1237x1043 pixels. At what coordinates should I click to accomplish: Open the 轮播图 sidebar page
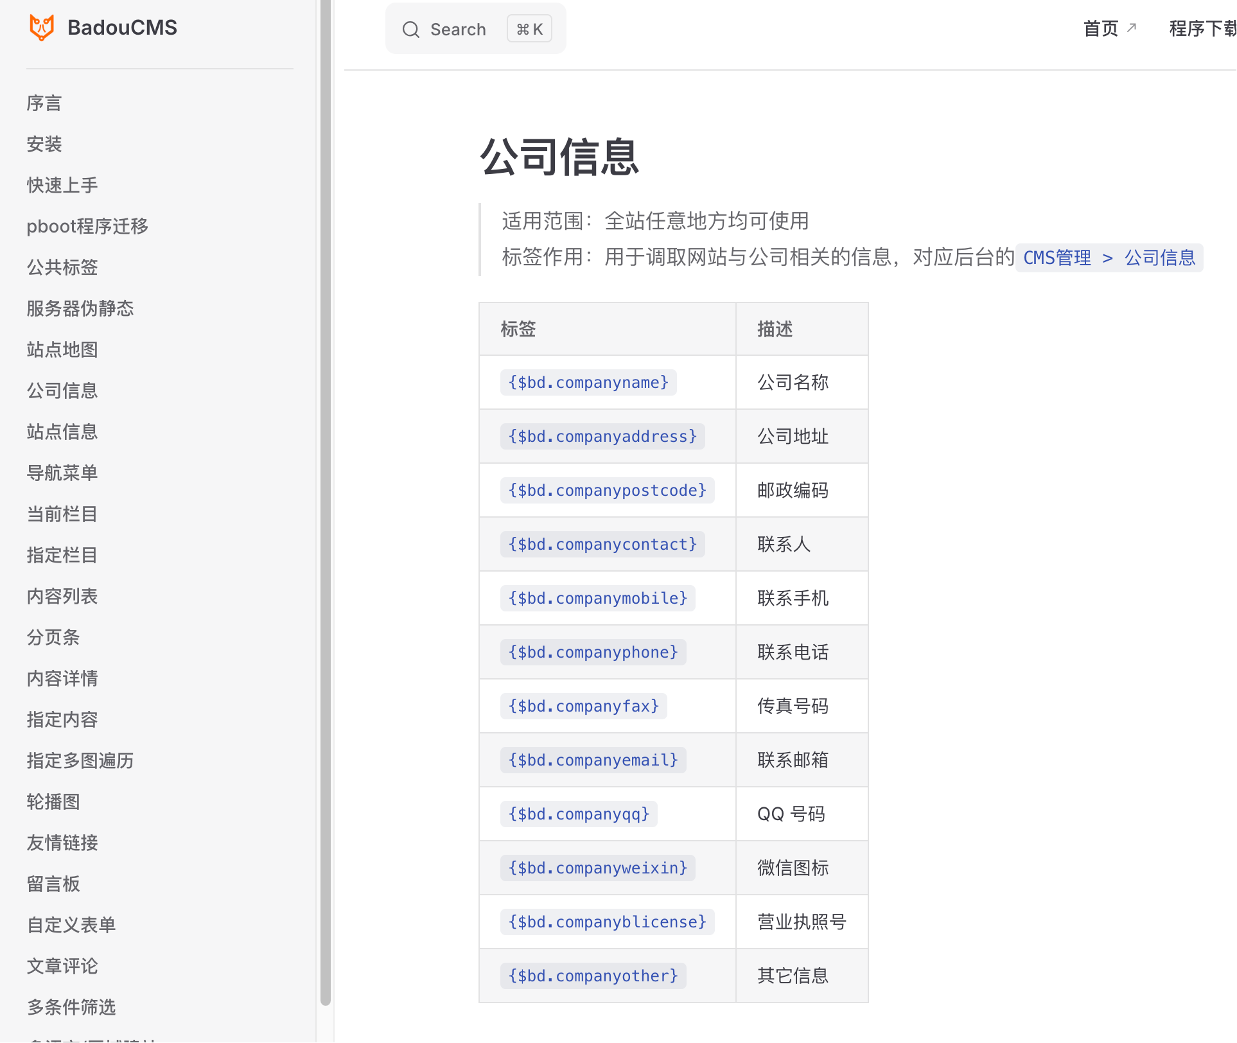(53, 802)
